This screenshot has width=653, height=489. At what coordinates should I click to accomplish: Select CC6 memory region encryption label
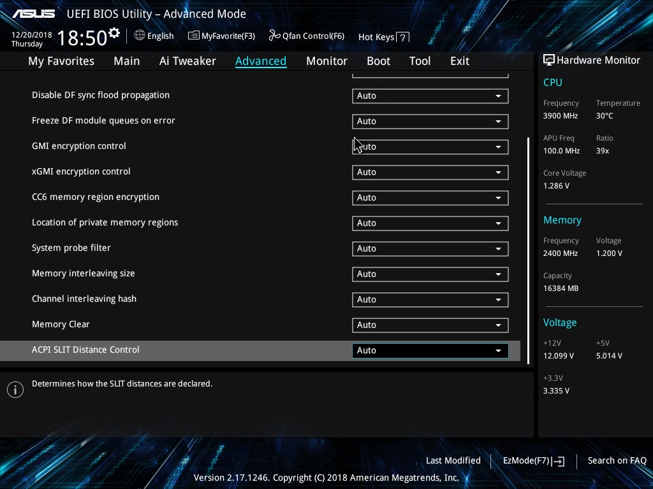(x=96, y=197)
